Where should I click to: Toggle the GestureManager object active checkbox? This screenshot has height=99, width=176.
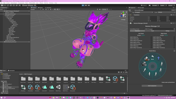tap(133, 10)
